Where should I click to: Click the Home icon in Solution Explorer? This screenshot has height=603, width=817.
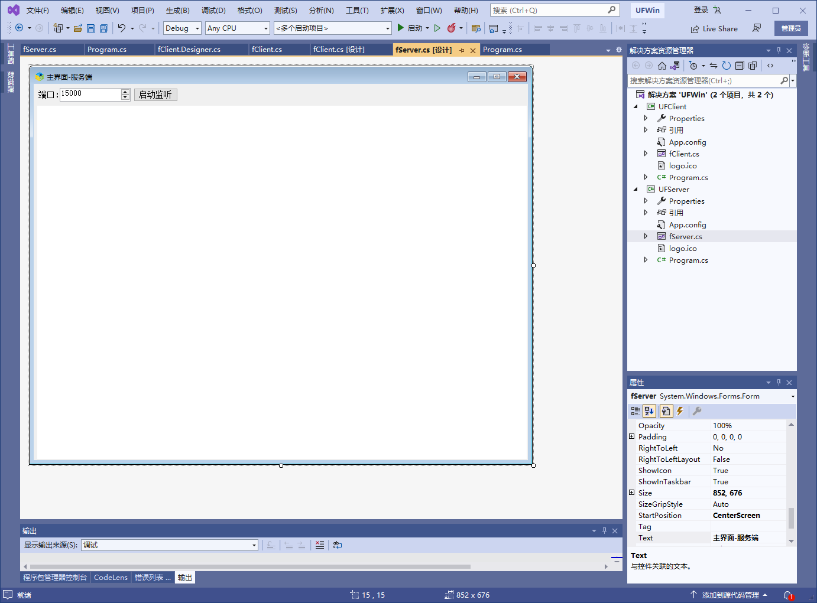662,66
